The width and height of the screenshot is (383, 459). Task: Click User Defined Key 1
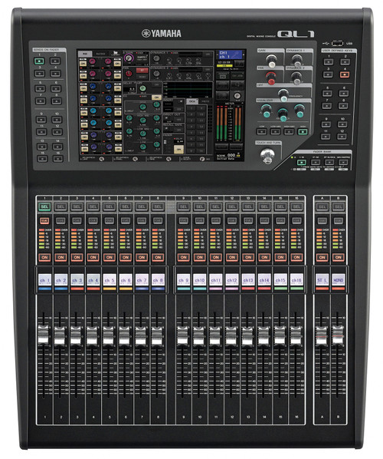(329, 61)
